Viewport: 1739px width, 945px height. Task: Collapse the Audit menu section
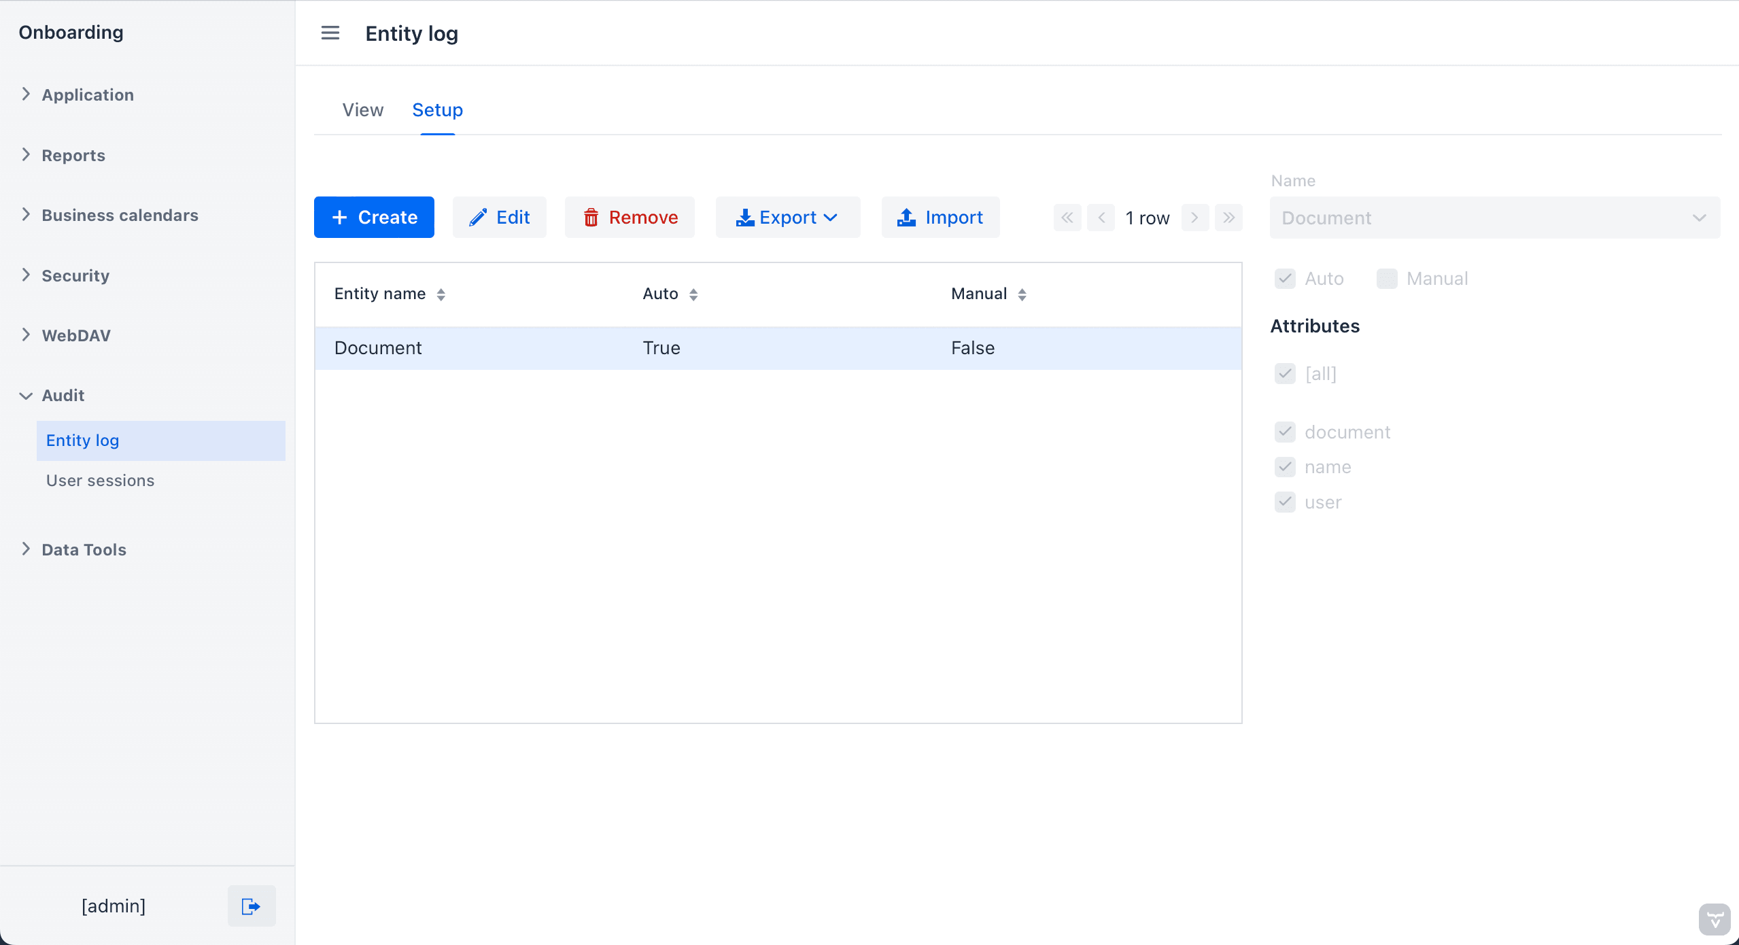pyautogui.click(x=63, y=395)
